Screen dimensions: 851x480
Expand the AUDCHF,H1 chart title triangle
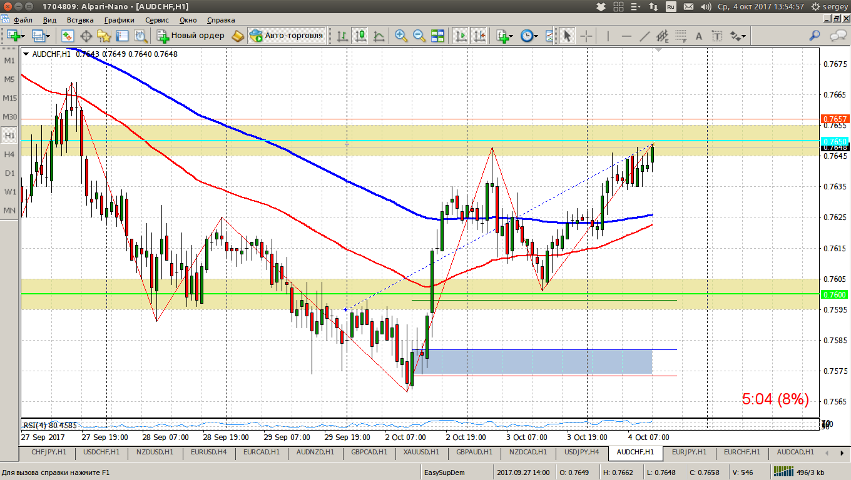click(x=26, y=54)
